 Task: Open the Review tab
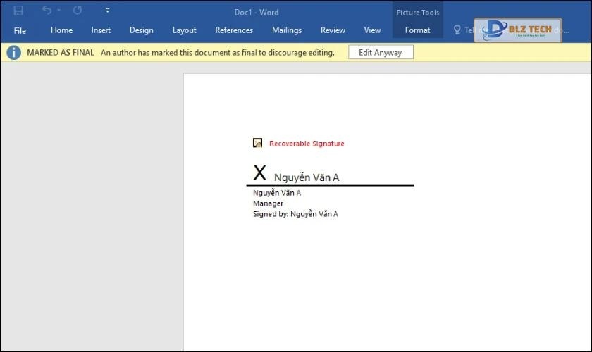[x=333, y=30]
